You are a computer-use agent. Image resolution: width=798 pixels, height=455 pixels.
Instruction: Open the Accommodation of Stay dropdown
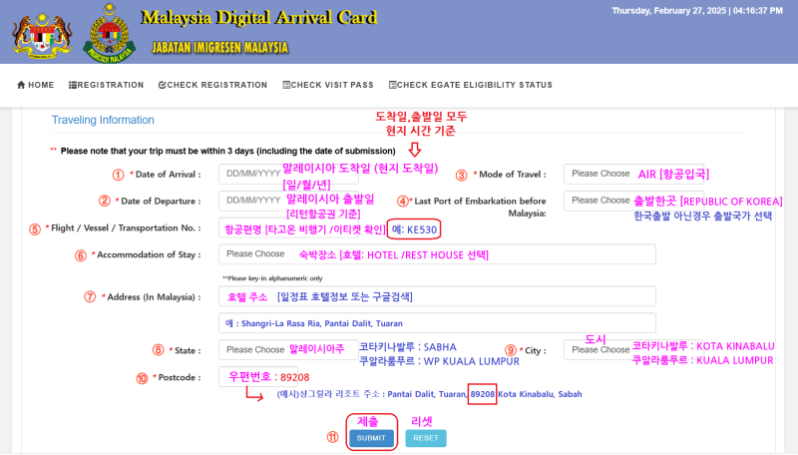[437, 254]
